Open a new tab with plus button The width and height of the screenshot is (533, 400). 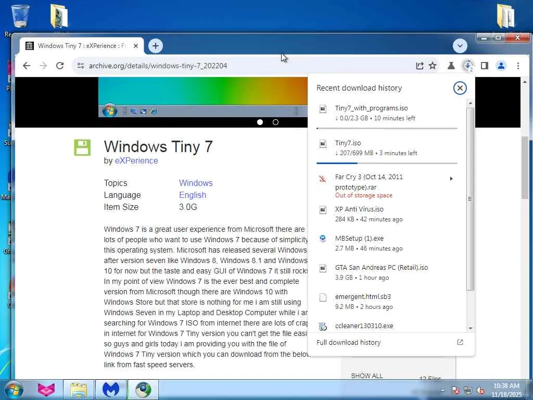155,46
